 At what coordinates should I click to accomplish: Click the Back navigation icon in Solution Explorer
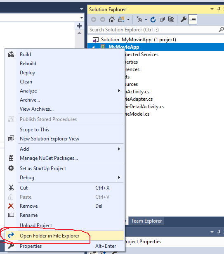(x=94, y=19)
